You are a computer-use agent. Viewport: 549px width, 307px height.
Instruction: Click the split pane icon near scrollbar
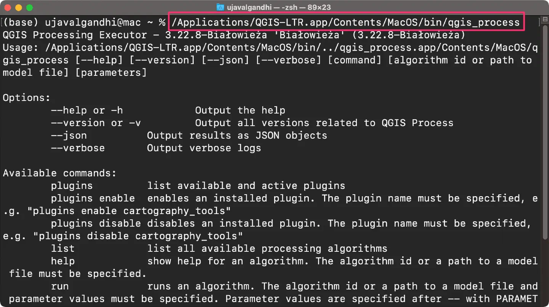(x=545, y=19)
